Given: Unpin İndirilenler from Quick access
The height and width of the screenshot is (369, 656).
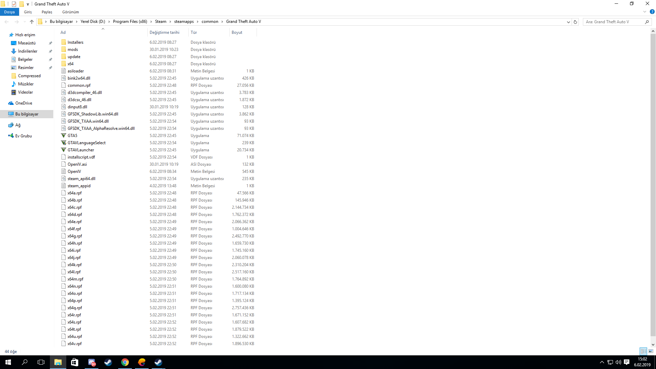Looking at the screenshot, I should point(50,51).
